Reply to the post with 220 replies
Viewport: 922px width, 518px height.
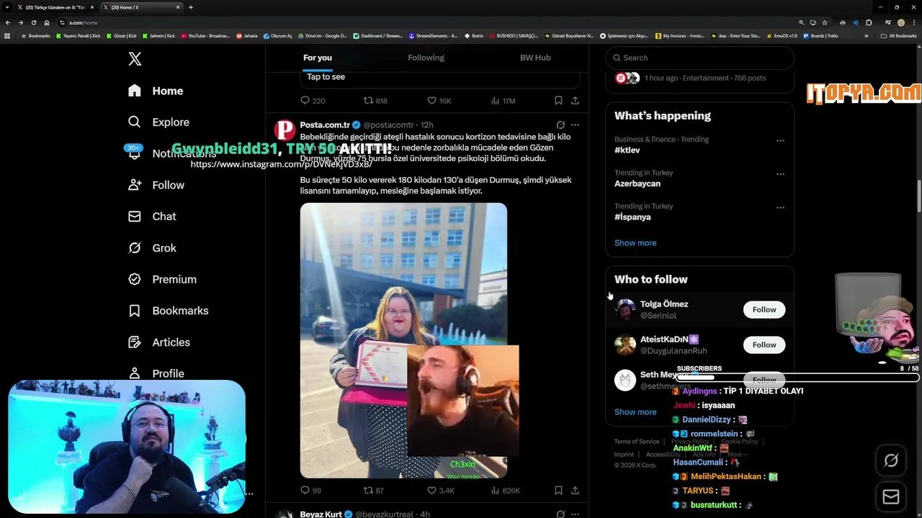coord(313,101)
